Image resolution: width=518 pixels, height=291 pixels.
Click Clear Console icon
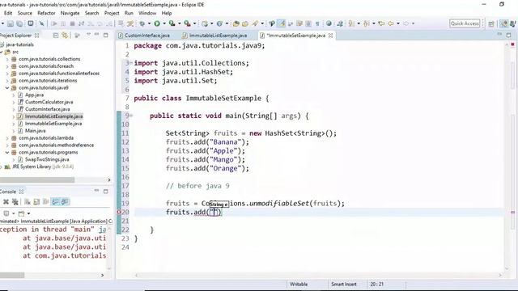coord(28,201)
